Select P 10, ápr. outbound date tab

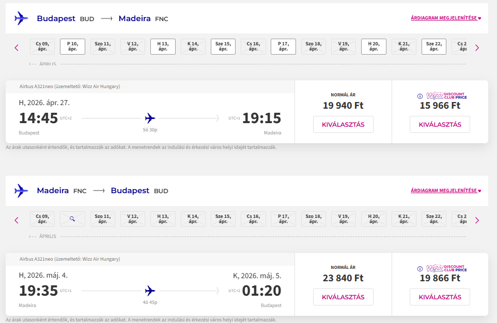(x=72, y=47)
